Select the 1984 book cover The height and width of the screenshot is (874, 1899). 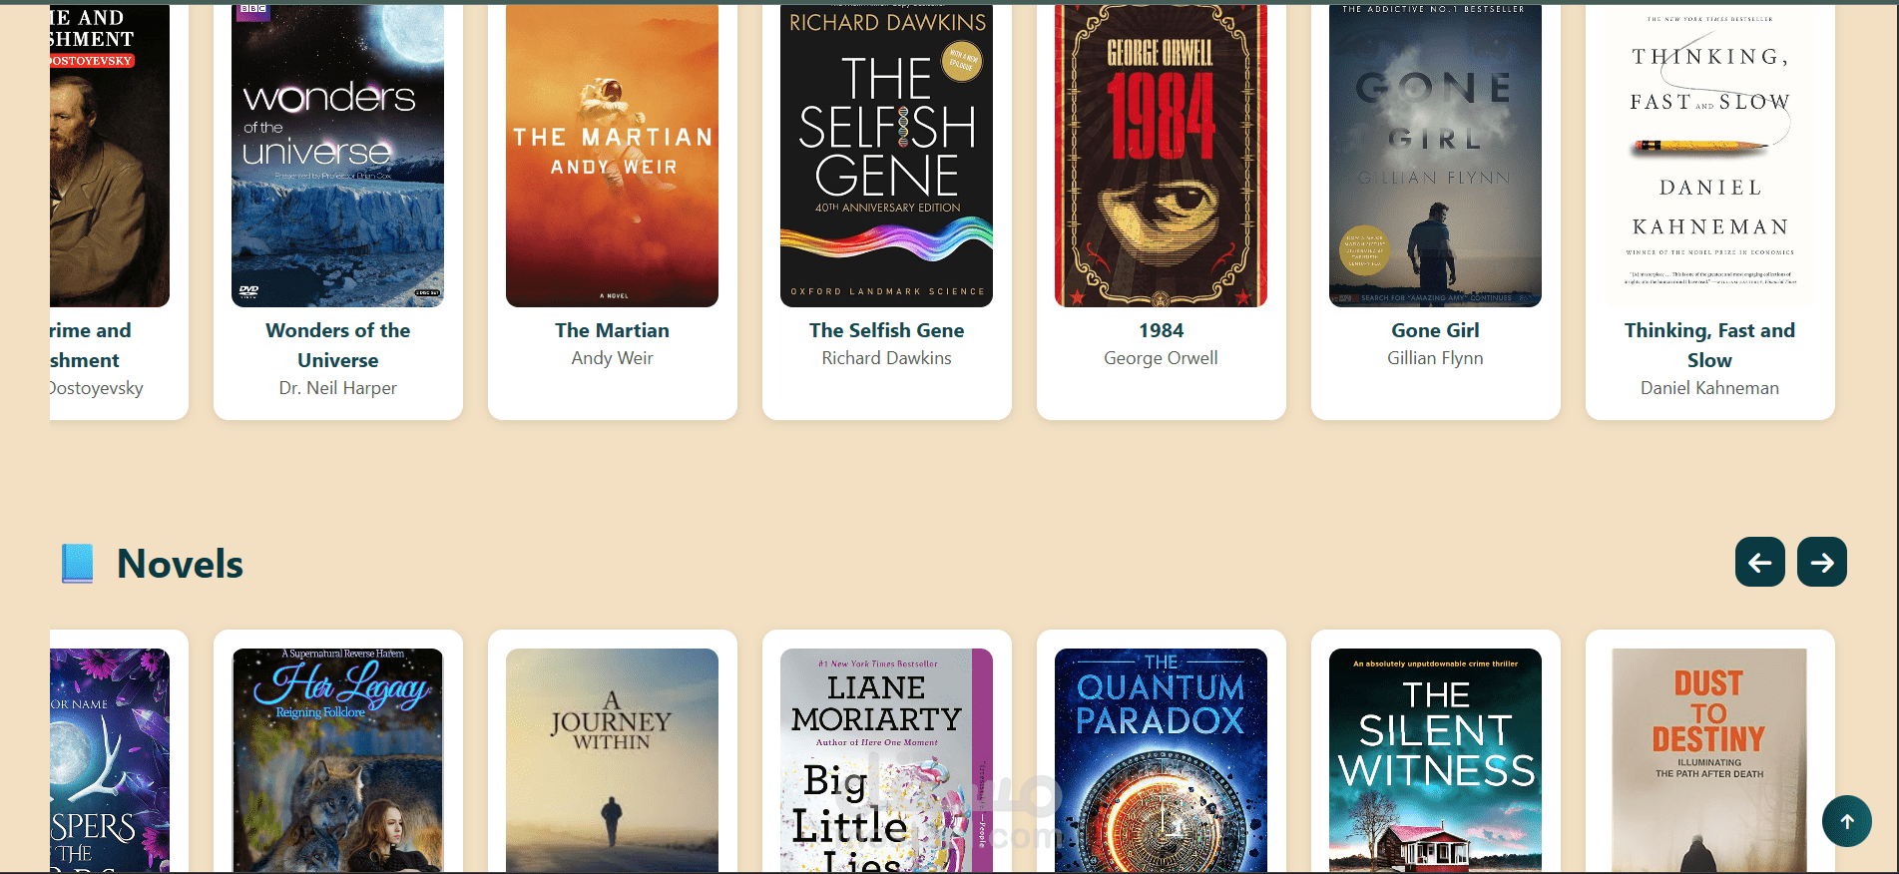[x=1161, y=156]
